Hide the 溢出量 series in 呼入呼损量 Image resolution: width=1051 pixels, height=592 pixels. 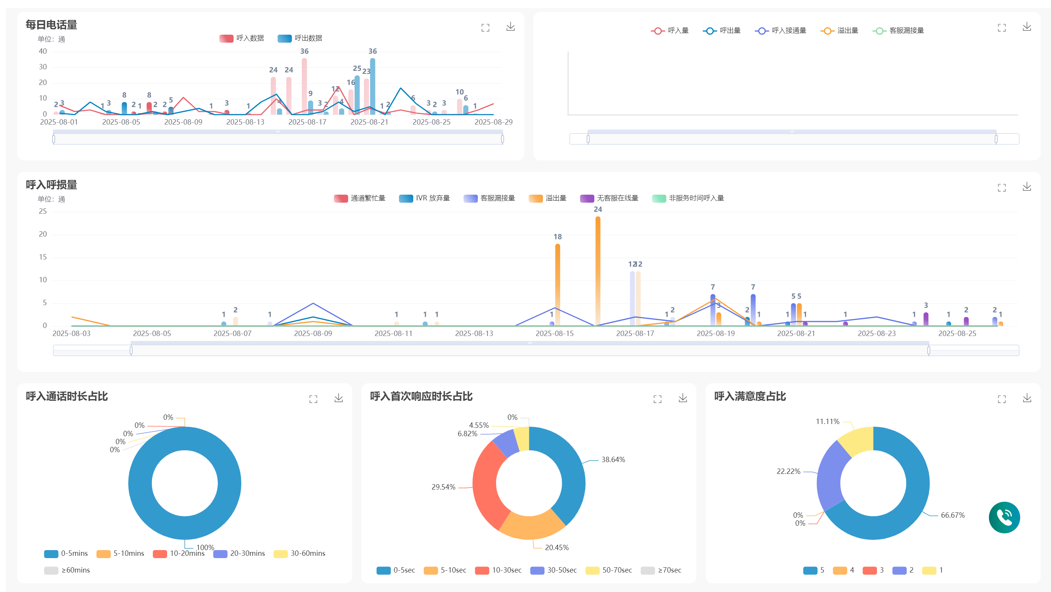[x=548, y=198]
